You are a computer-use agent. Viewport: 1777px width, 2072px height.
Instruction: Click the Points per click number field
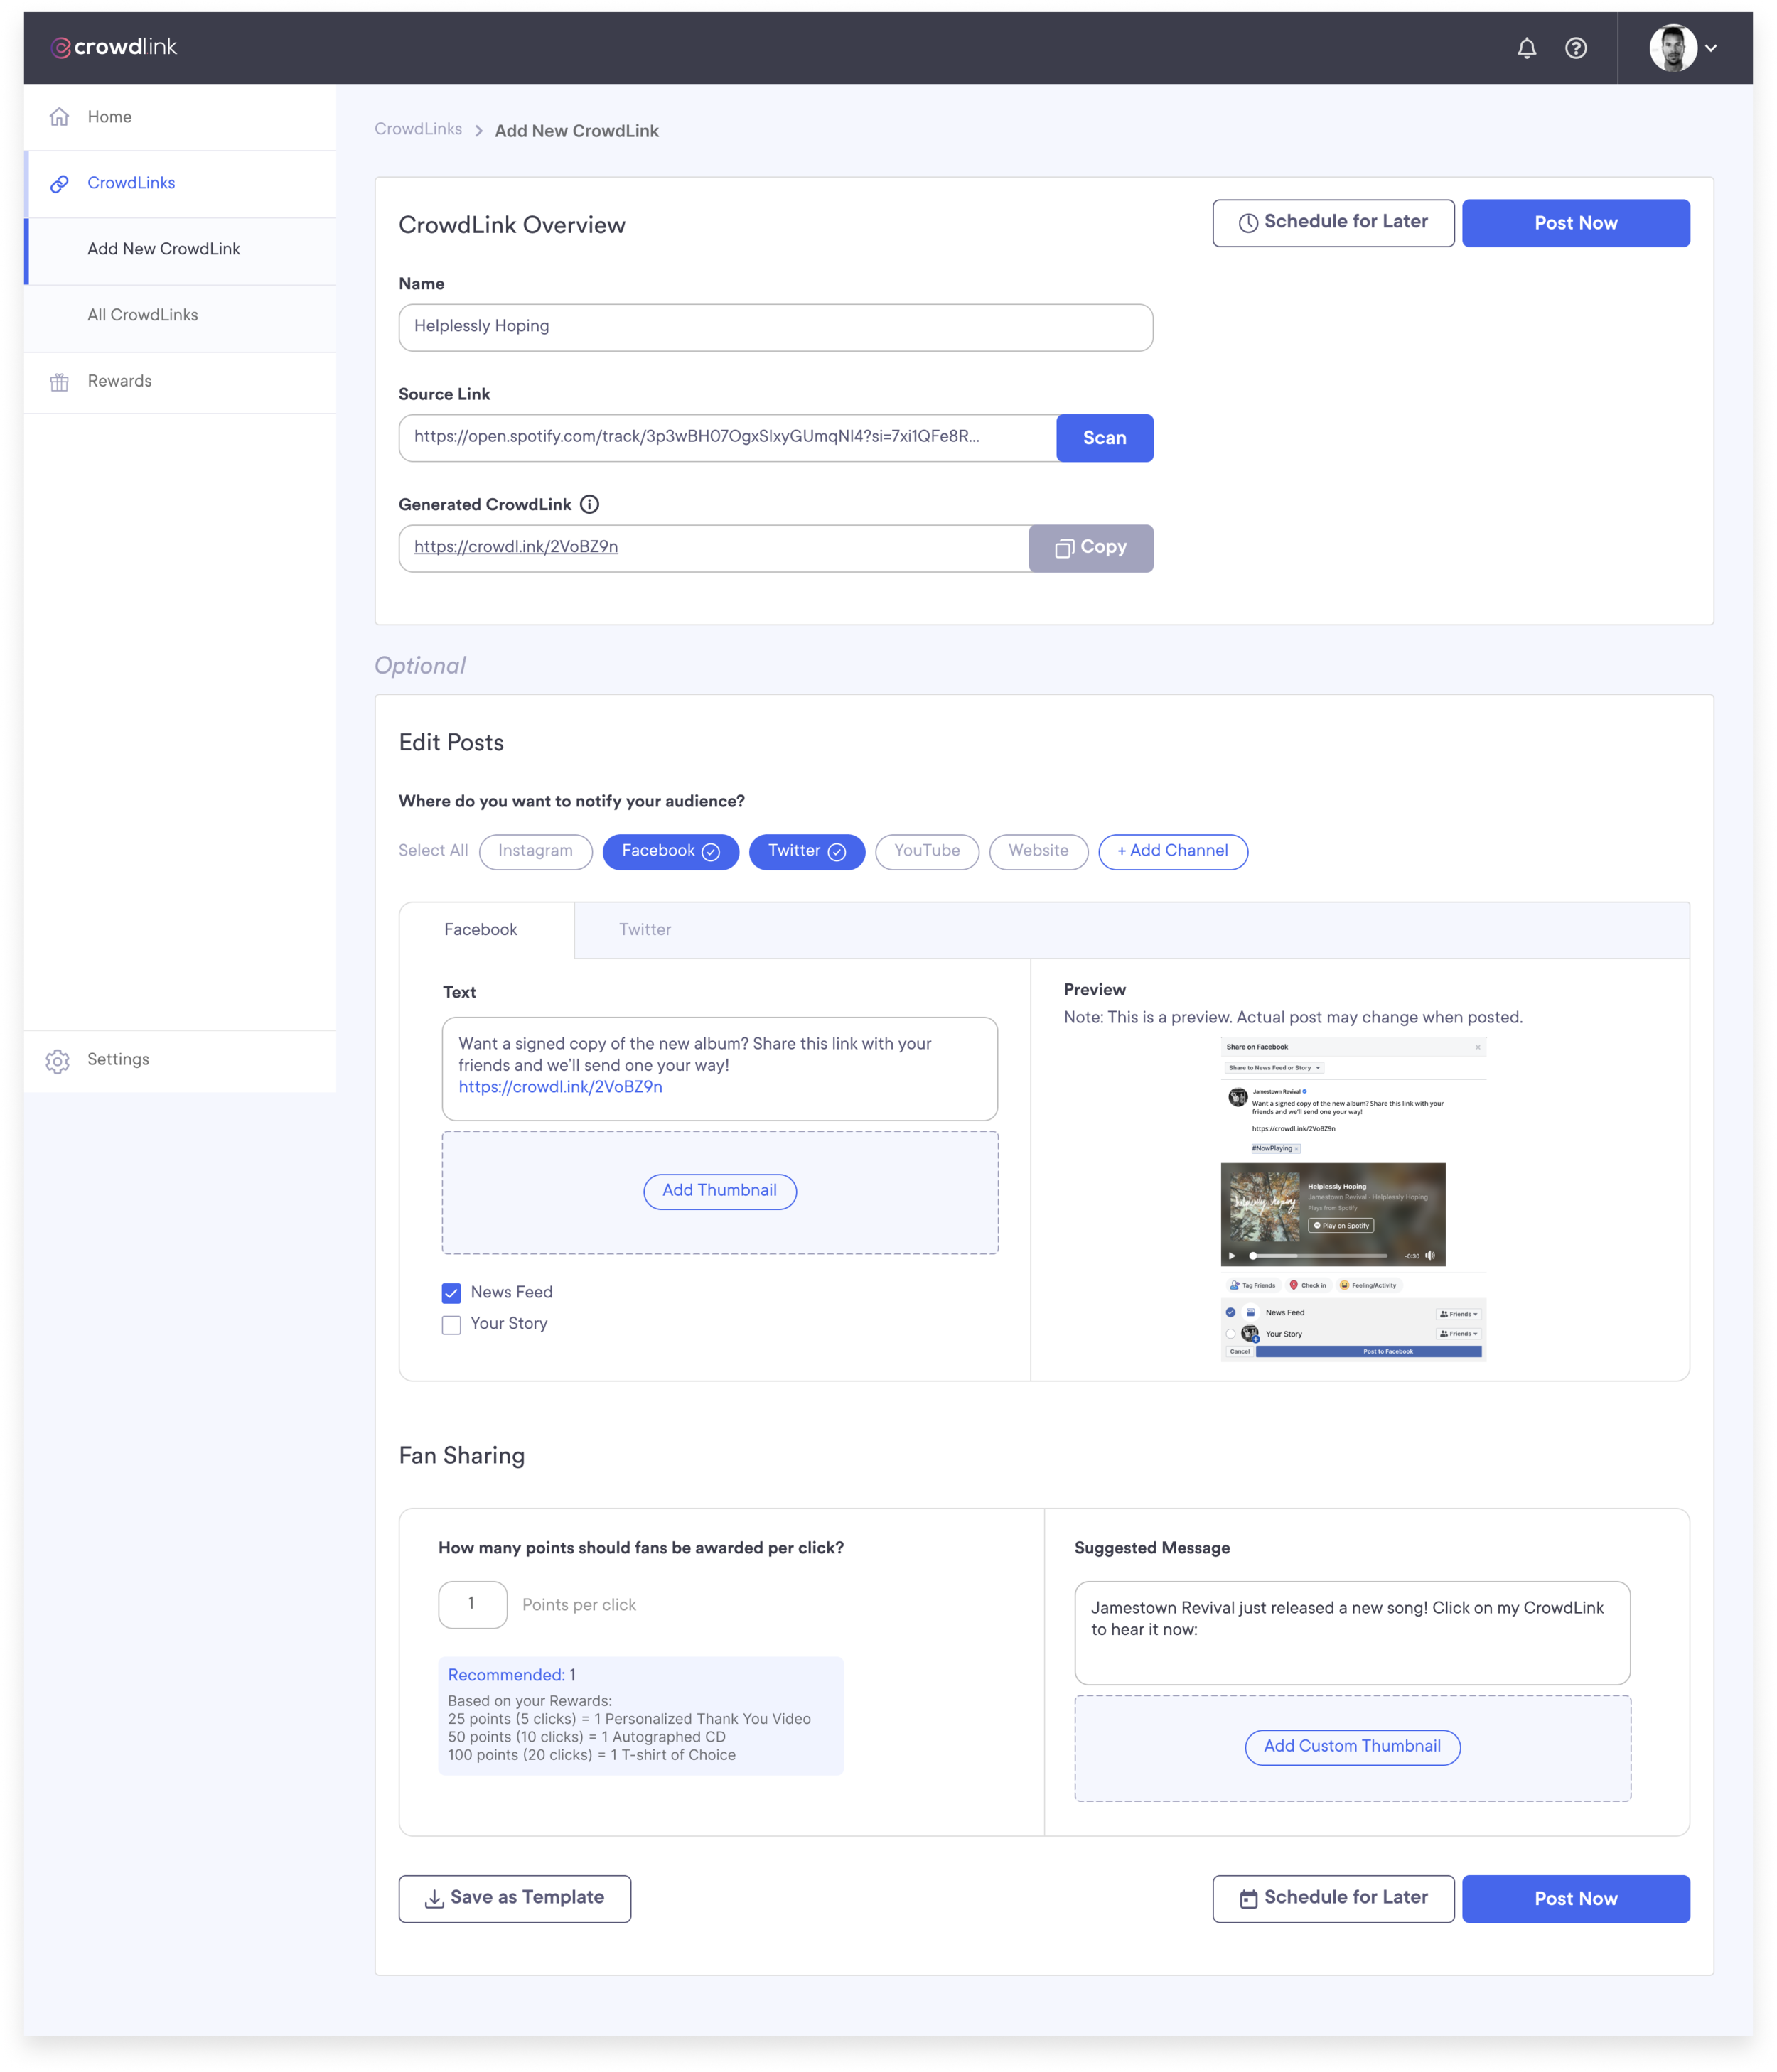click(472, 1604)
